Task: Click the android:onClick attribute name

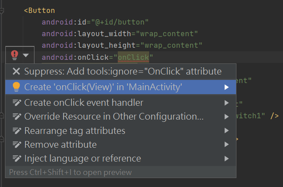Action: (75, 58)
